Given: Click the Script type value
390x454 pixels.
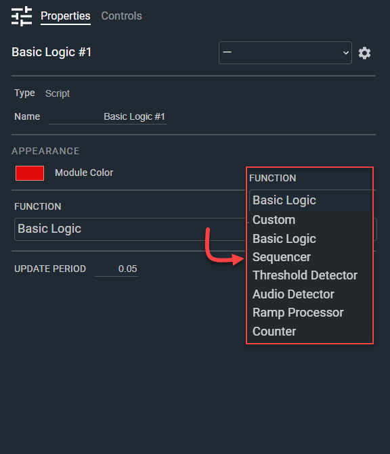Looking at the screenshot, I should coord(58,93).
